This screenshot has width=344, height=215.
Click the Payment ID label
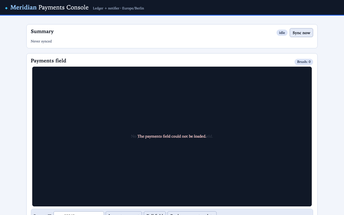pos(42,214)
